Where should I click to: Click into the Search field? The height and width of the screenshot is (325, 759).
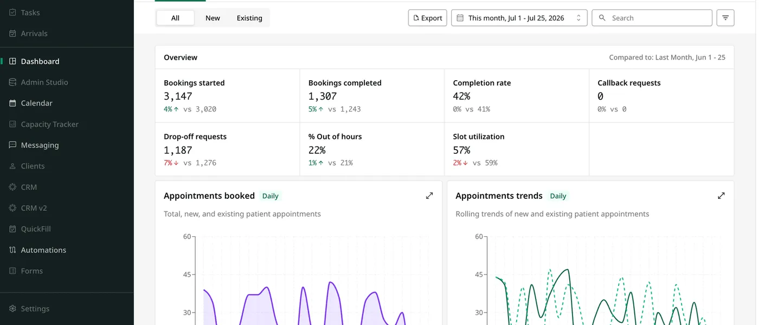[652, 18]
